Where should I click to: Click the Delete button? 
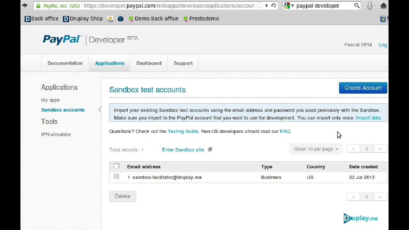click(123, 196)
